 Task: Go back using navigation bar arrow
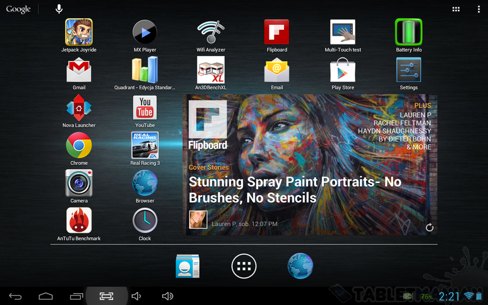pos(15,296)
